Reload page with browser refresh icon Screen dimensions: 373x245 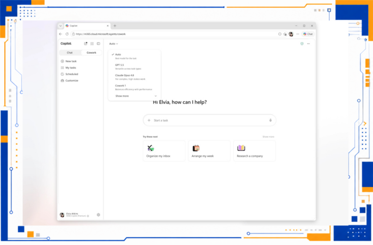click(x=67, y=34)
